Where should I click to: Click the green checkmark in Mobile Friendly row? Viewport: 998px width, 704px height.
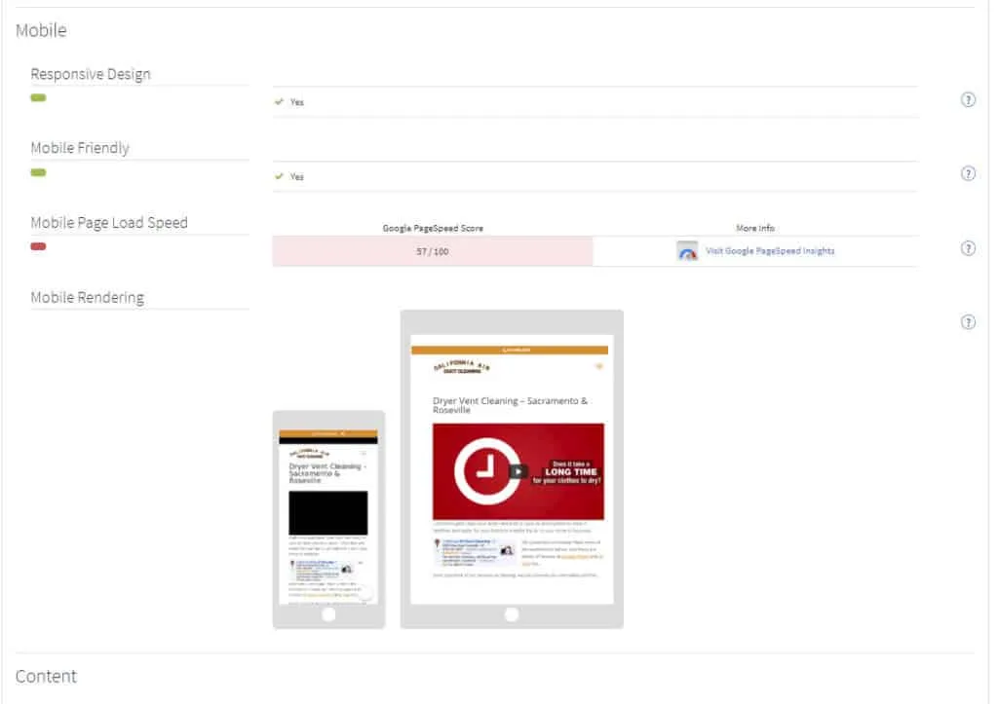[280, 176]
